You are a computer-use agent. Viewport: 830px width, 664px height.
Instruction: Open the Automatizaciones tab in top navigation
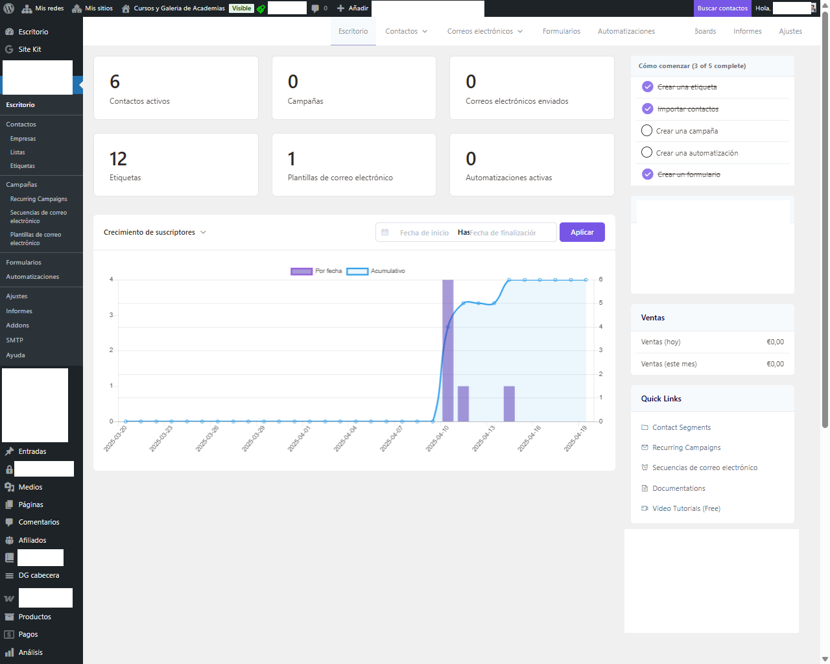tap(626, 31)
